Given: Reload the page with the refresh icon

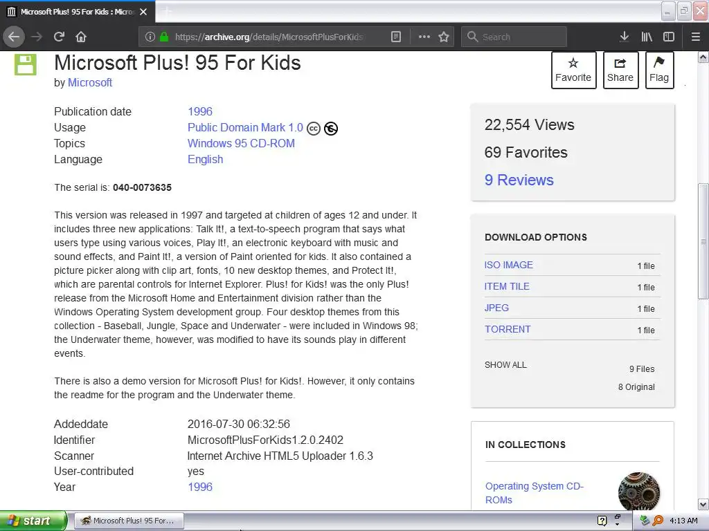Looking at the screenshot, I should coord(59,37).
